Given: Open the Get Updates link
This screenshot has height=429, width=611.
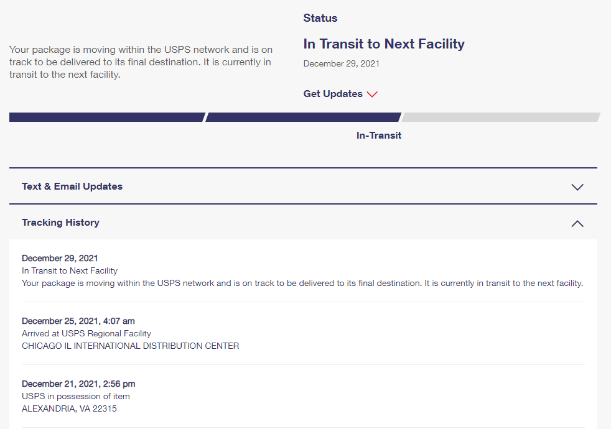Looking at the screenshot, I should [333, 94].
